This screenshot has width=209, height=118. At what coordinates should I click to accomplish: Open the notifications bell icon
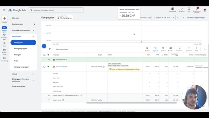[196, 9]
